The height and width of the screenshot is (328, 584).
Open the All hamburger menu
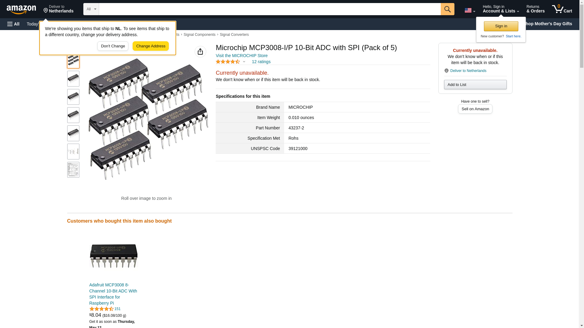(13, 24)
